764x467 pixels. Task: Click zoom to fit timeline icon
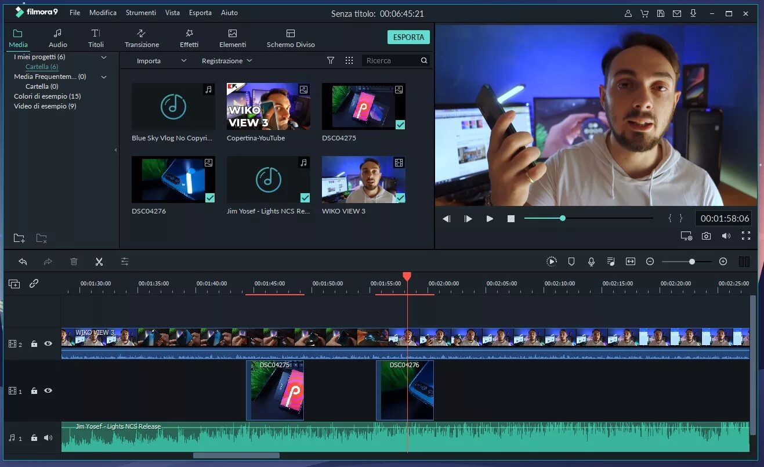(631, 262)
